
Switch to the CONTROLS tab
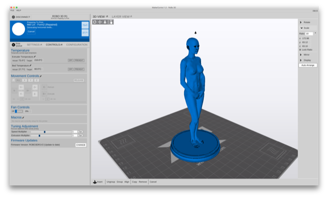tap(53, 45)
